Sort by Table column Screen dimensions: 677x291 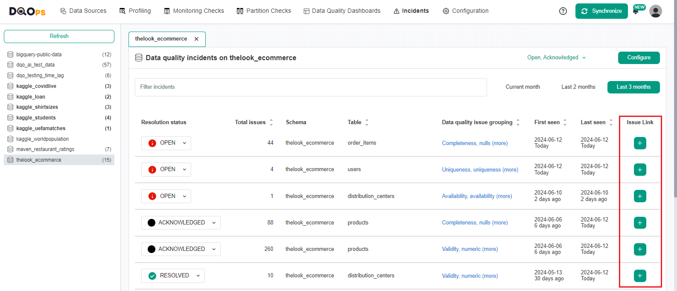click(367, 122)
